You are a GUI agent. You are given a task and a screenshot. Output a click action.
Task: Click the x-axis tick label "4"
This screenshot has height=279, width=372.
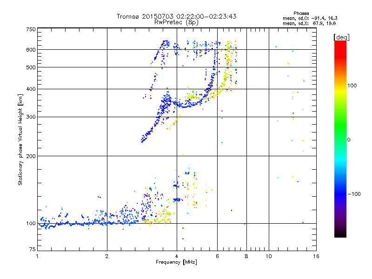point(177,256)
